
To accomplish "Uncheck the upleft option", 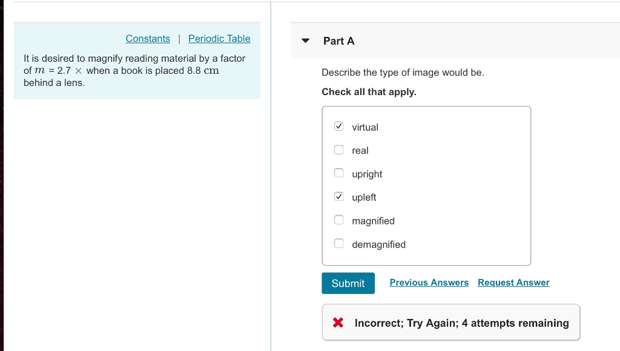I will click(x=339, y=196).
